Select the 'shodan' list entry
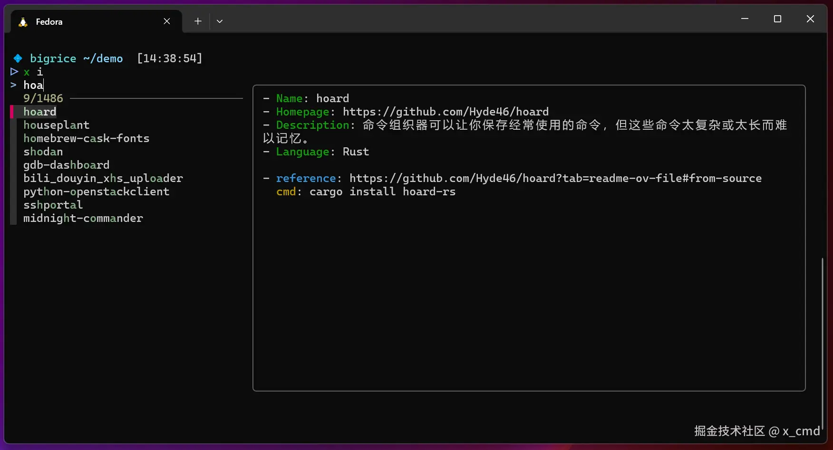This screenshot has width=833, height=450. coord(43,152)
